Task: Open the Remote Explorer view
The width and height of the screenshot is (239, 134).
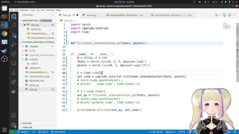Action: (13, 63)
